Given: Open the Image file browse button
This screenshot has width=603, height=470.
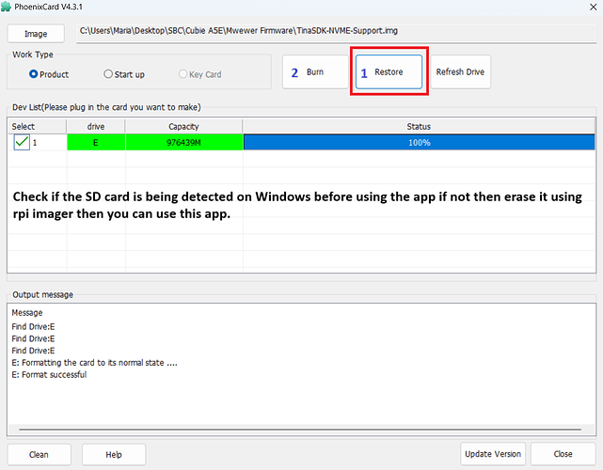Looking at the screenshot, I should (36, 34).
